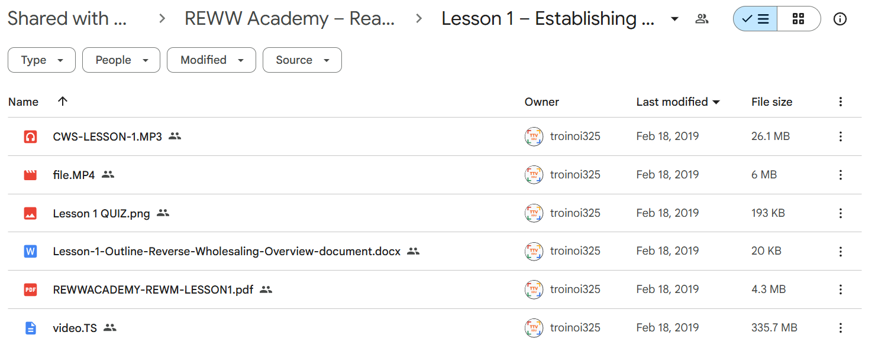
Task: Expand the Lesson 1 folder dropdown arrow
Action: (674, 19)
